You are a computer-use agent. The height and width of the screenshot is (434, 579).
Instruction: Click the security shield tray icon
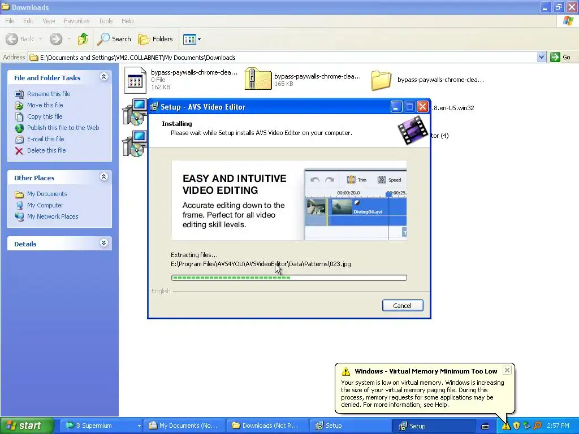tap(516, 426)
